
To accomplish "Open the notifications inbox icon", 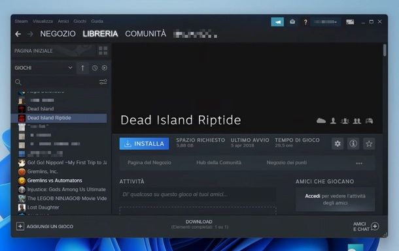I will click(x=292, y=22).
